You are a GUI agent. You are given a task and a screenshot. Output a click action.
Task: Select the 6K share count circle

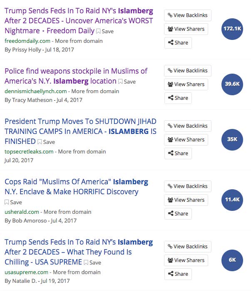tap(232, 260)
